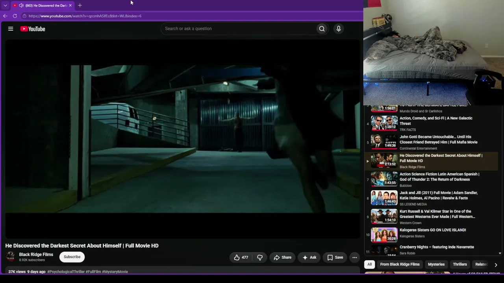Open the browser tab list dropdown
The image size is (504, 283).
(x=5, y=6)
